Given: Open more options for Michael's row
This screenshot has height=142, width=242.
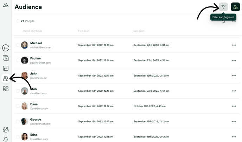Looking at the screenshot, I should (234, 45).
